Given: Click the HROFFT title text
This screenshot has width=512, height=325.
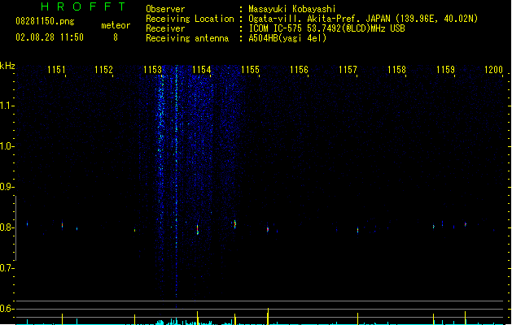Looking at the screenshot, I should (x=84, y=6).
